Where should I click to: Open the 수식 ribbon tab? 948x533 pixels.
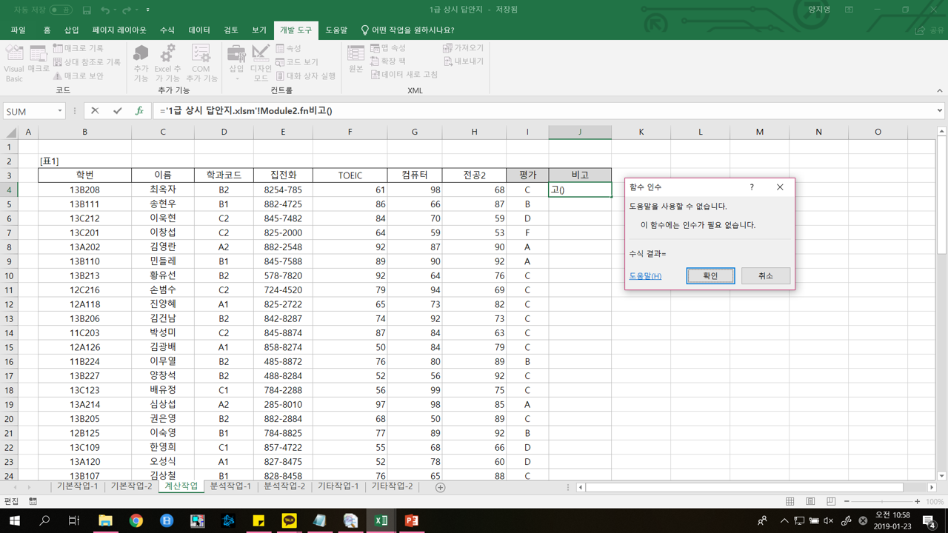[x=167, y=30]
